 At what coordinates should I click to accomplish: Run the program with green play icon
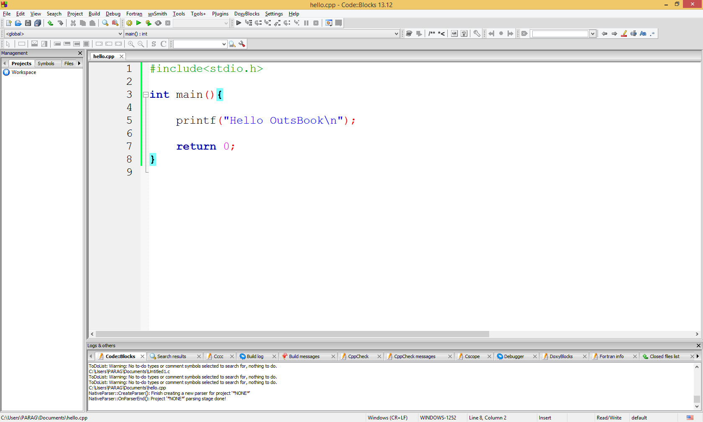click(x=139, y=23)
